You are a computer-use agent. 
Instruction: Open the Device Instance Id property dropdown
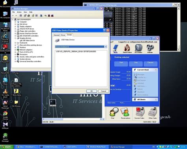(x=106, y=47)
